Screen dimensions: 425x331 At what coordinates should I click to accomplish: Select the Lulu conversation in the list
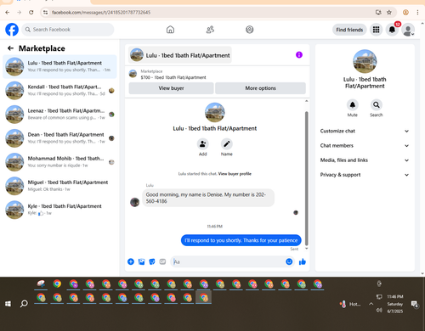click(59, 66)
